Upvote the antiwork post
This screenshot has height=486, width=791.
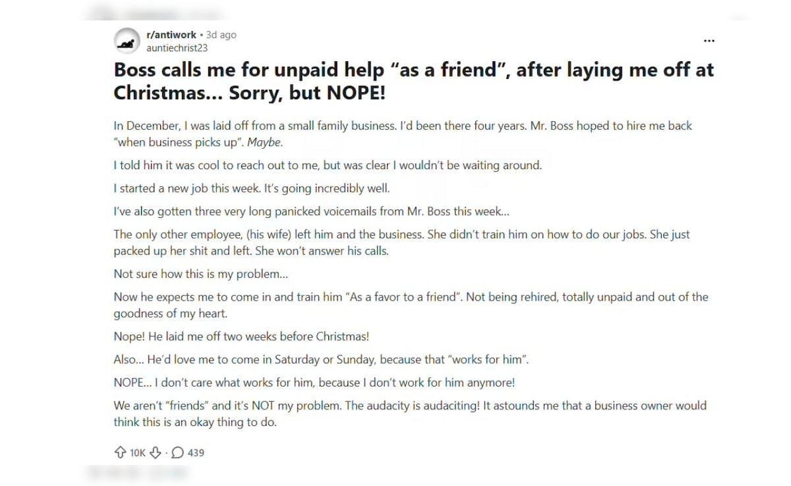[120, 452]
